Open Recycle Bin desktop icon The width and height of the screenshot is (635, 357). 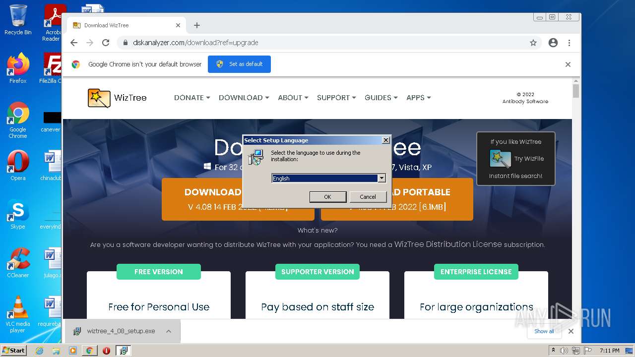tap(18, 20)
